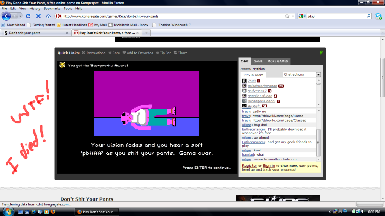Open the browser home page
Image resolution: width=385 pixels, height=216 pixels.
49,16
